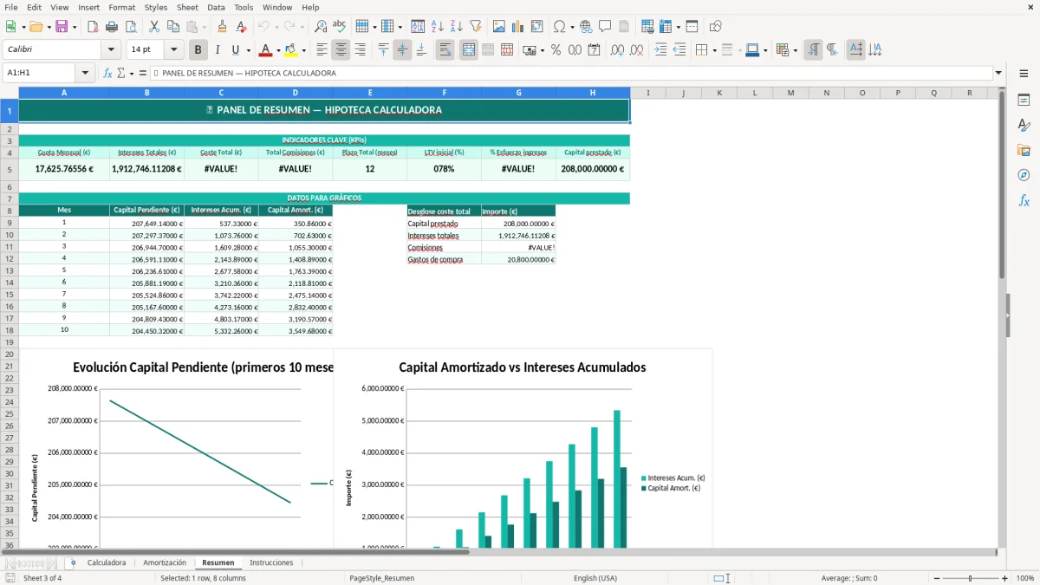Open the Conditional Formatting dropdown arrow
The height and width of the screenshot is (585, 1040).
click(796, 50)
